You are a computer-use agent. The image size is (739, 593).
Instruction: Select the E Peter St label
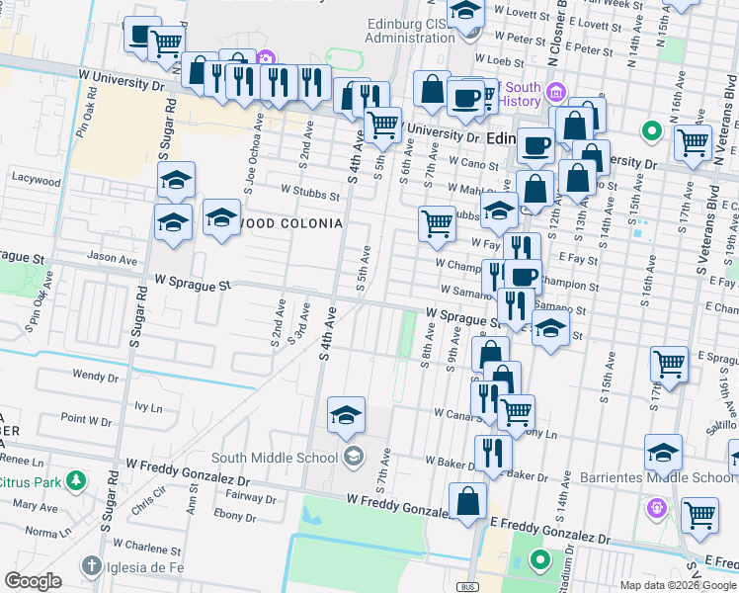[x=589, y=50]
